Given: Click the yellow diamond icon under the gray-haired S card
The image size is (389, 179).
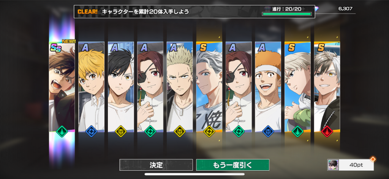Looking at the screenshot, I should 209,132.
